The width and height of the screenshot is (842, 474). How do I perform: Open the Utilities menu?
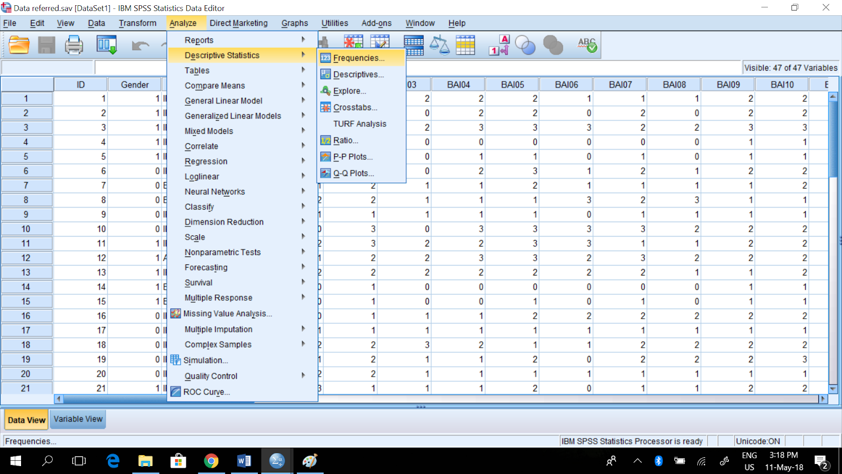coord(335,23)
